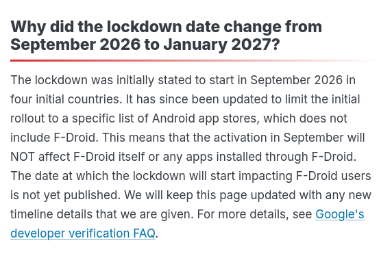
Task: Click the phrase "four initial countries."
Action: tap(66, 99)
